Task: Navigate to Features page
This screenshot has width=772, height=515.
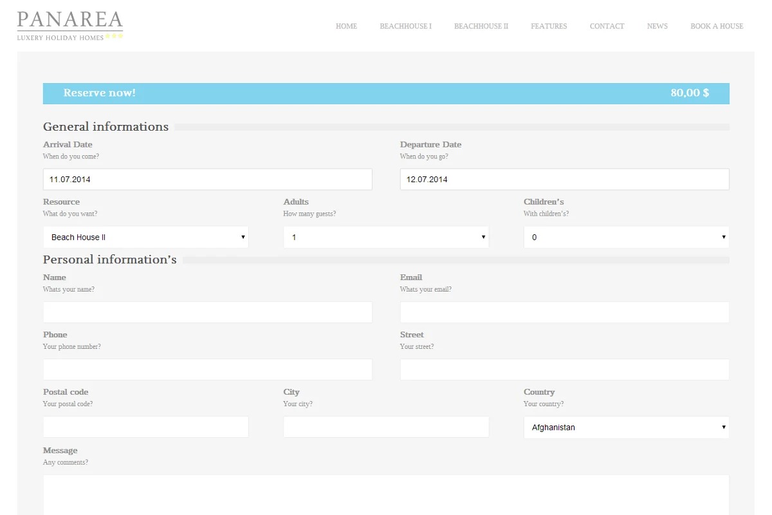Action: [x=549, y=26]
